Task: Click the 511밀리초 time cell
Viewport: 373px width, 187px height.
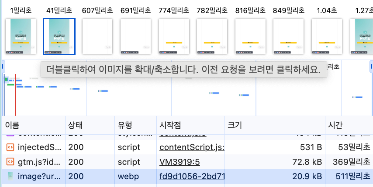Action: [x=349, y=177]
